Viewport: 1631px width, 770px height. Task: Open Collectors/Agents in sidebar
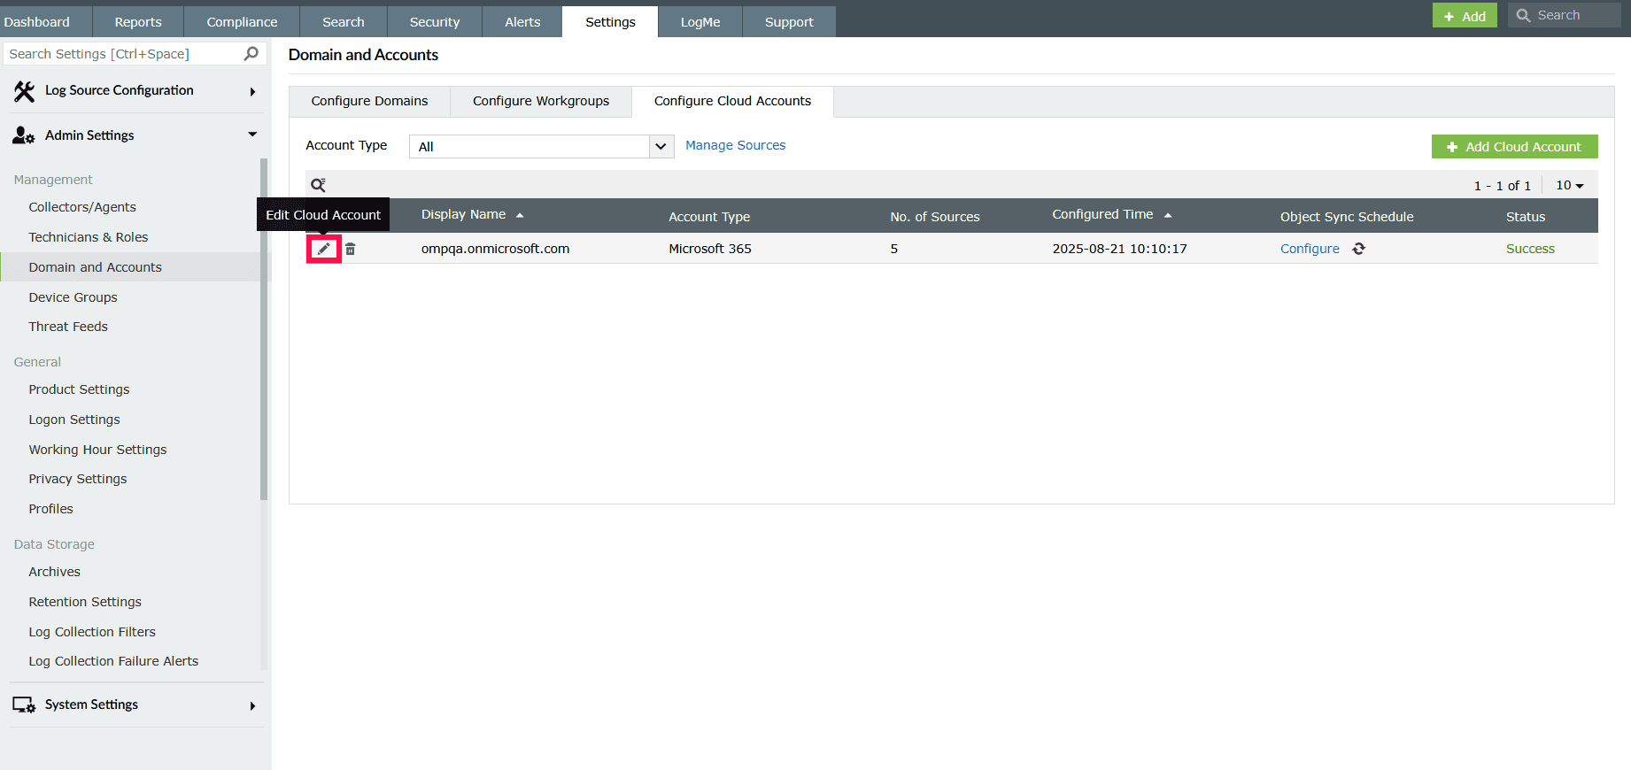[x=82, y=207]
